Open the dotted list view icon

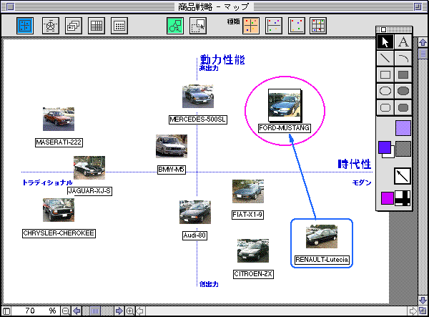click(119, 26)
